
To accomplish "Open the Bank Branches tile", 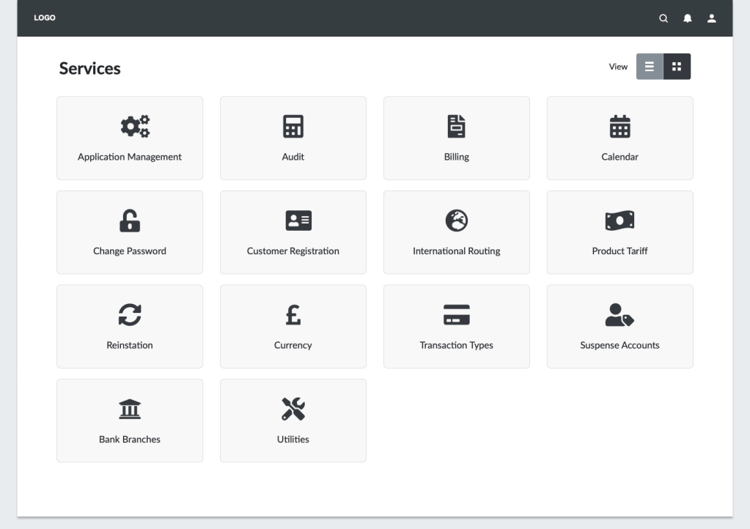I will [130, 420].
